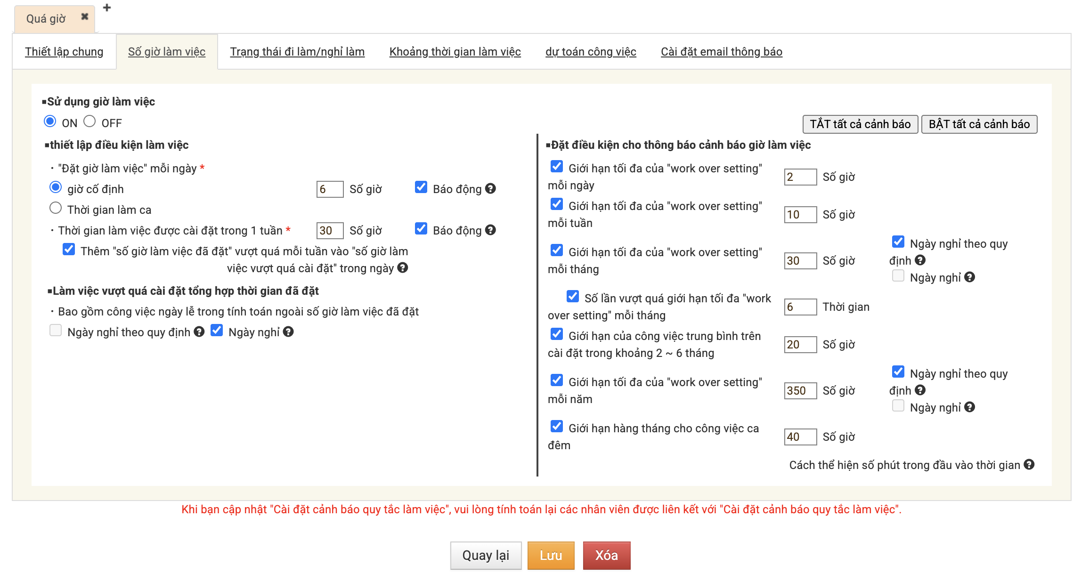Toggle night shift monthly limit checkbox

point(557,427)
